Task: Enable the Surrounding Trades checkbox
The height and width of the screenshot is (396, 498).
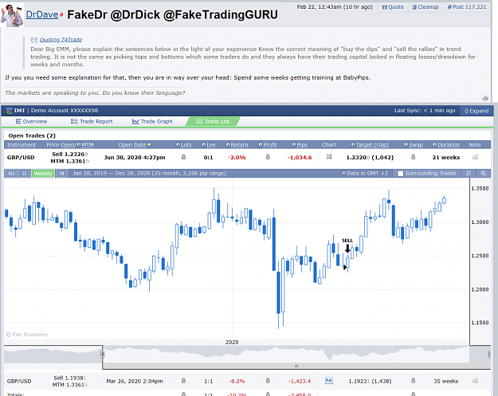Action: click(401, 174)
